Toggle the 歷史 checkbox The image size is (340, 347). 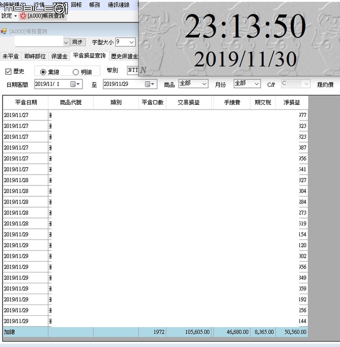(8, 71)
